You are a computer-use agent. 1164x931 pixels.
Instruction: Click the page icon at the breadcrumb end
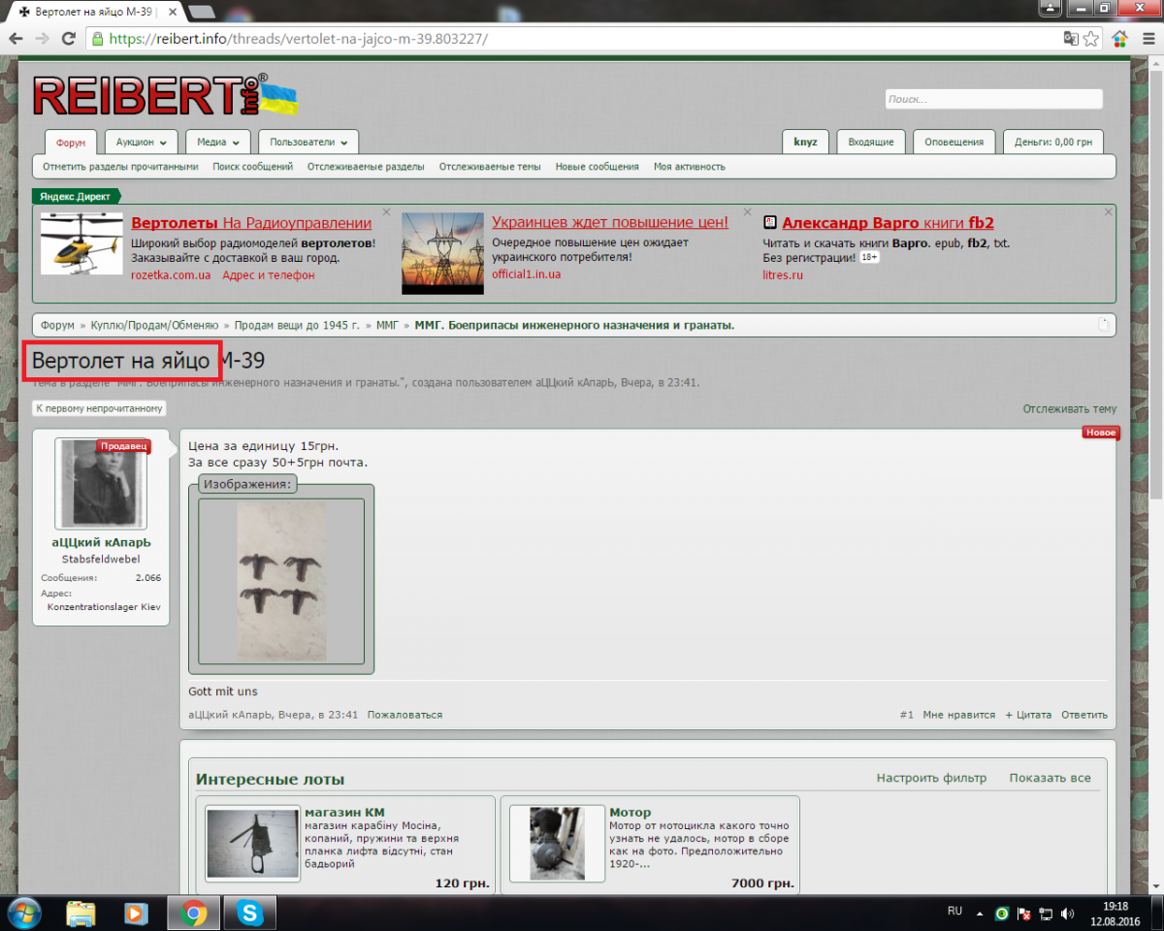pyautogui.click(x=1103, y=325)
